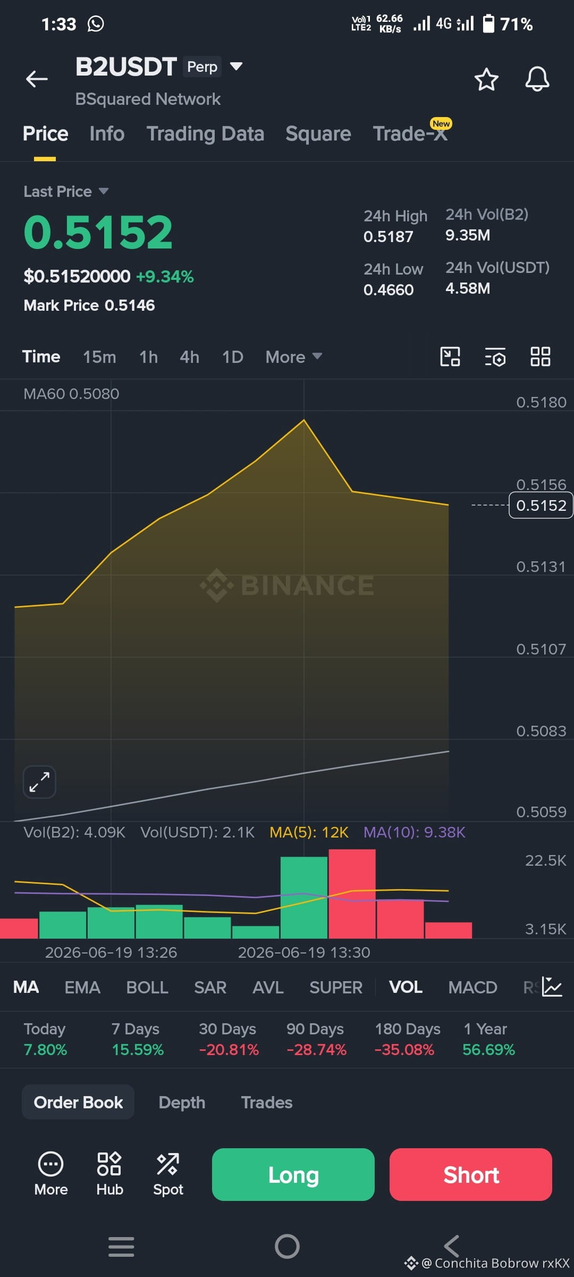Tap the Android back navigation button
The width and height of the screenshot is (574, 1277).
click(x=452, y=1246)
